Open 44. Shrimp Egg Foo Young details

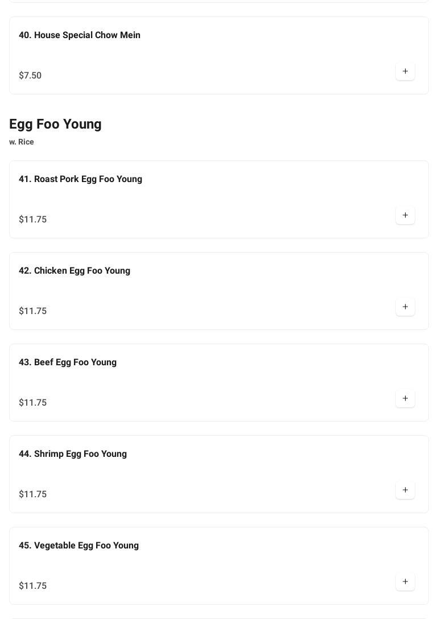pos(73,454)
